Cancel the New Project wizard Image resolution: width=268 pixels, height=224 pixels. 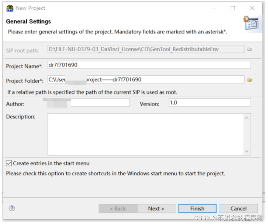click(x=238, y=208)
